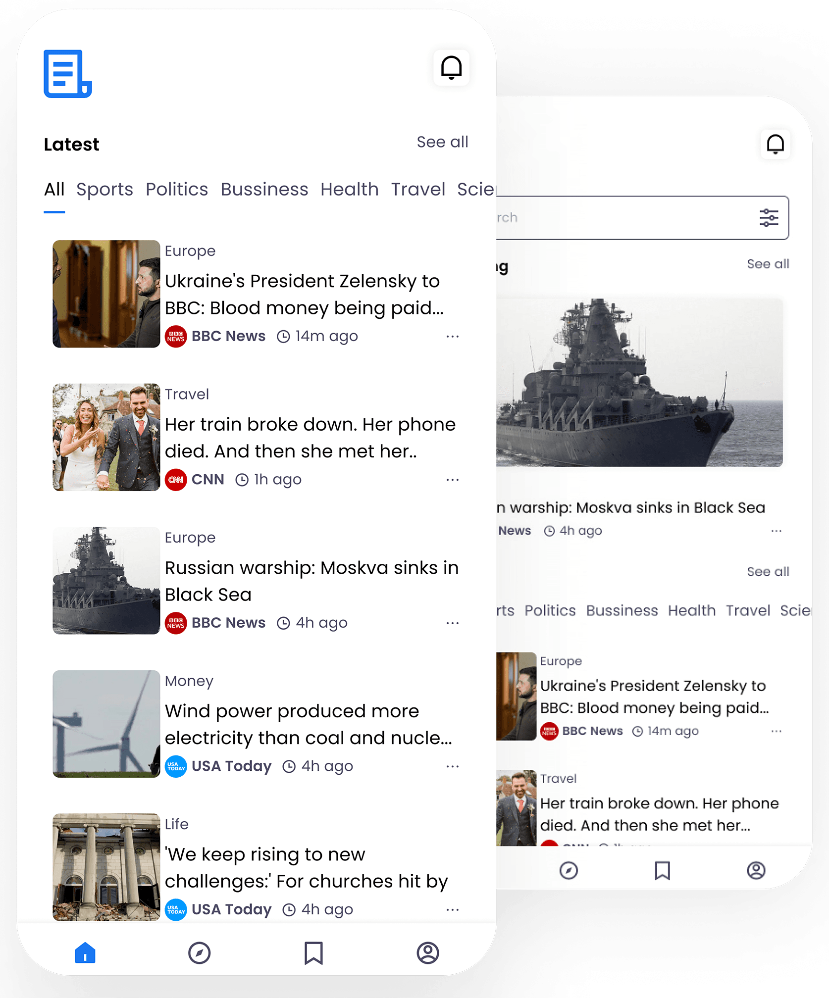829x998 pixels.
Task: Select the Sports category tab
Action: tap(104, 190)
